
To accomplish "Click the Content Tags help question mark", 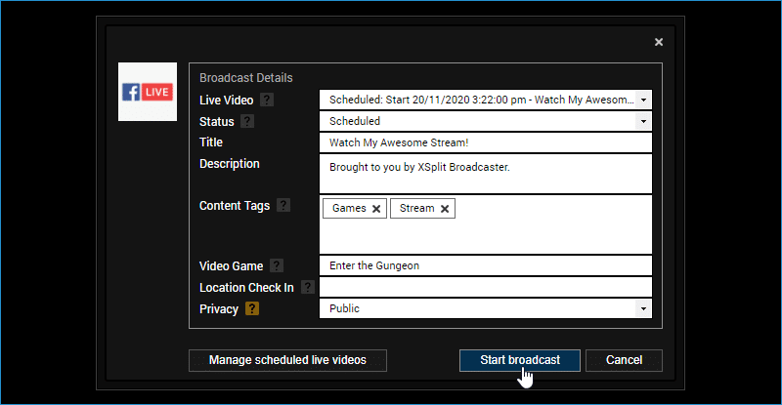I will [283, 205].
